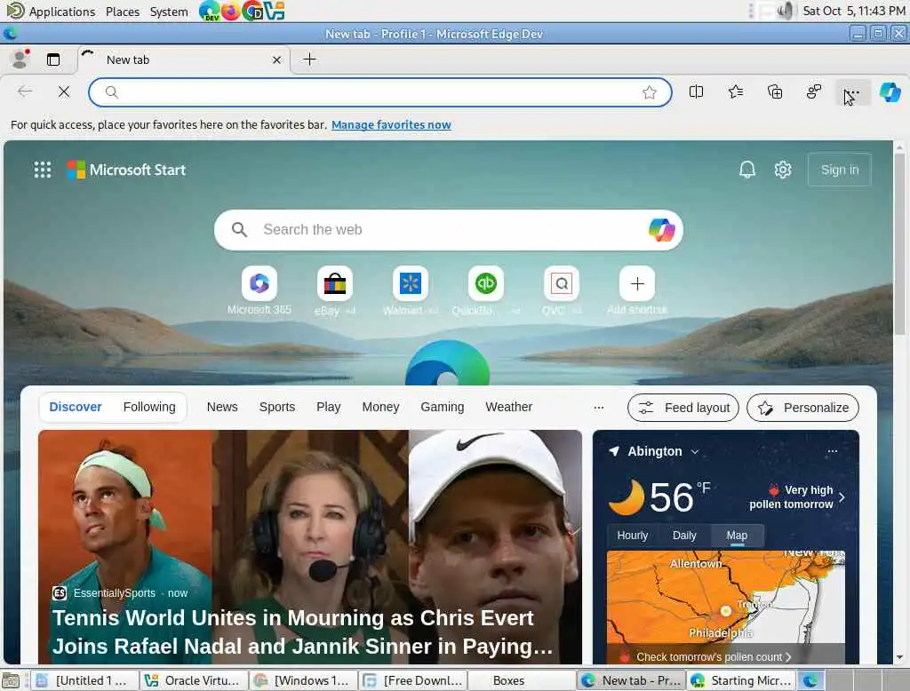The width and height of the screenshot is (910, 691).
Task: Click the Microsoft Start logo
Action: click(126, 170)
